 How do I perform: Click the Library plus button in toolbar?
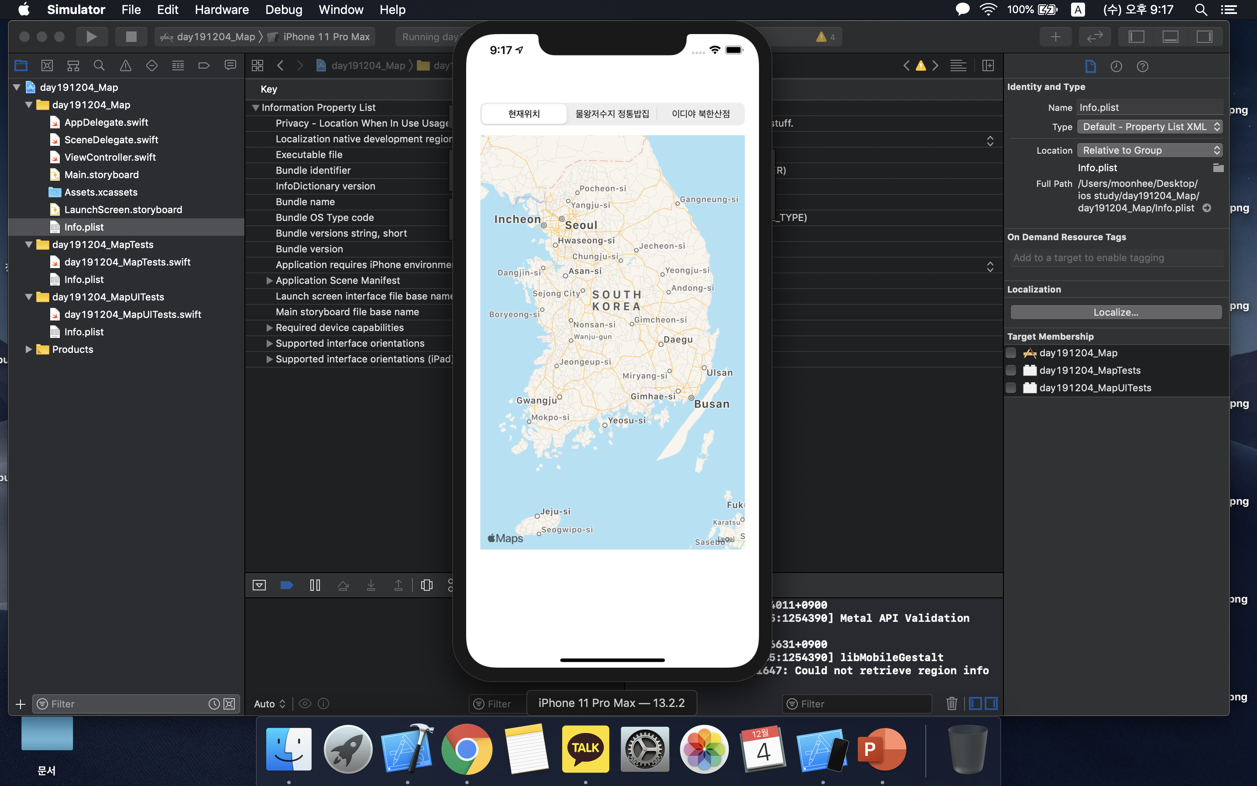click(1055, 36)
